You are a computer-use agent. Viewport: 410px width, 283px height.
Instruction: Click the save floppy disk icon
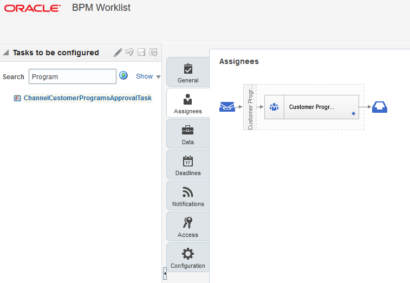(x=141, y=52)
